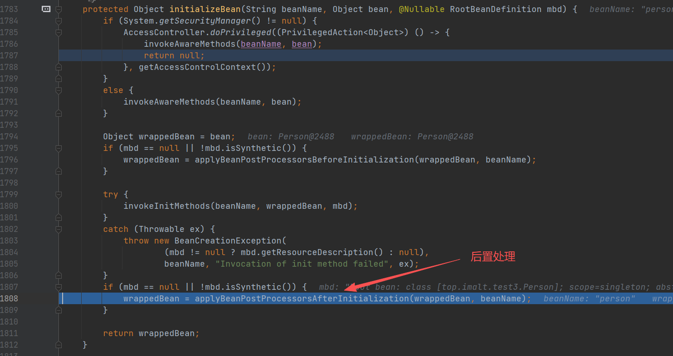Click line number 1796 in the gutter
The width and height of the screenshot is (673, 356).
9,160
